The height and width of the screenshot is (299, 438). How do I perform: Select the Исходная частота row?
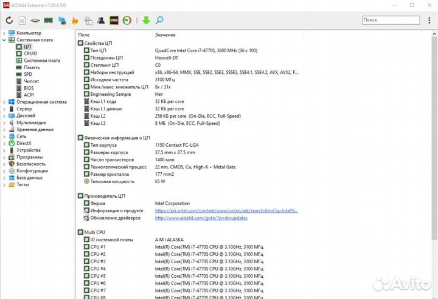tap(188, 79)
